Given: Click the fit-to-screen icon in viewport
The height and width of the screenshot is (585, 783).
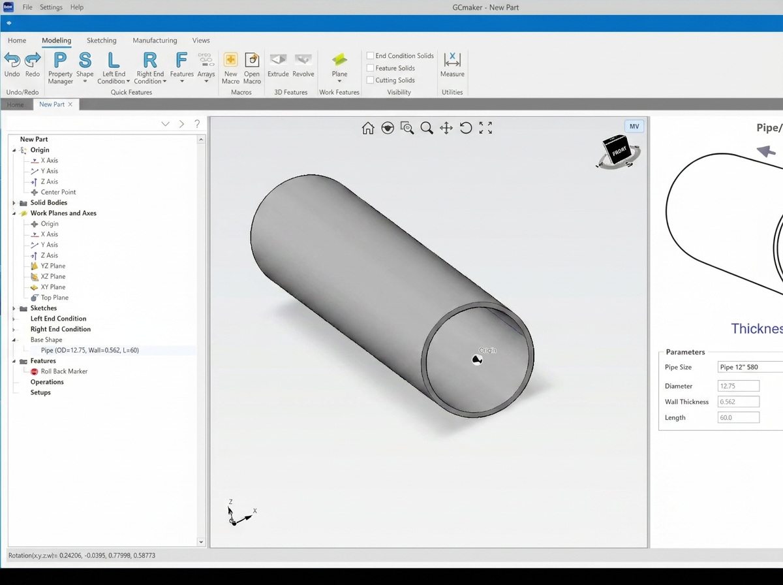Looking at the screenshot, I should [x=485, y=128].
